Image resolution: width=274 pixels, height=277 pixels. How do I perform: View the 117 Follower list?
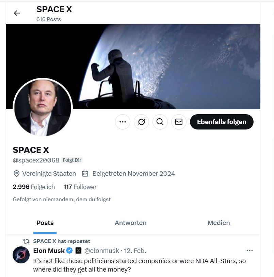(80, 187)
